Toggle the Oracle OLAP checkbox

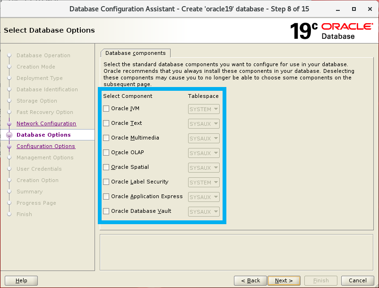[106, 153]
